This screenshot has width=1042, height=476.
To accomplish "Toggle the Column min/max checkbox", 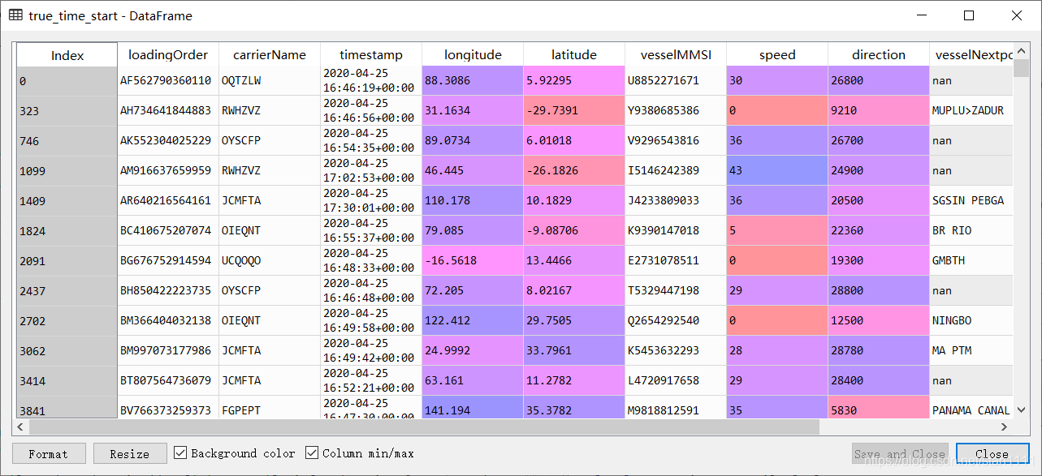I will (x=312, y=452).
